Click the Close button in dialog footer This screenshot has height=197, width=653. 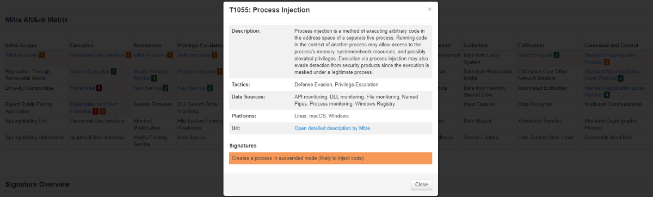pos(421,184)
